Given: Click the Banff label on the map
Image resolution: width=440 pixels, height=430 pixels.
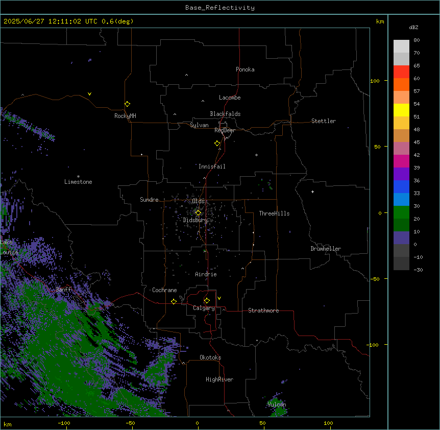Looking at the screenshot, I should (63, 290).
